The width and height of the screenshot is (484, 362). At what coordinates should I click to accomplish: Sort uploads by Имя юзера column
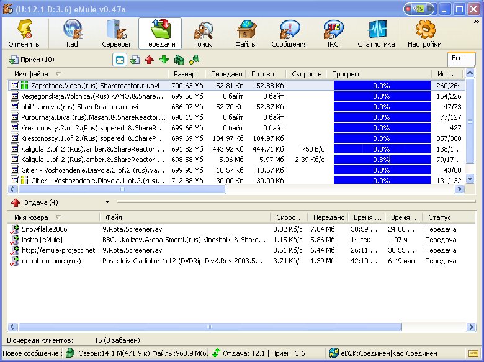coord(53,217)
